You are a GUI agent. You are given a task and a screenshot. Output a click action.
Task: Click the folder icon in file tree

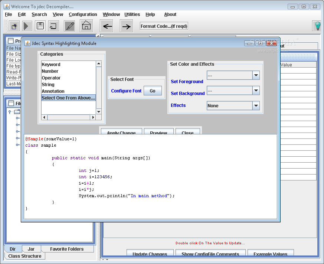tap(17, 112)
